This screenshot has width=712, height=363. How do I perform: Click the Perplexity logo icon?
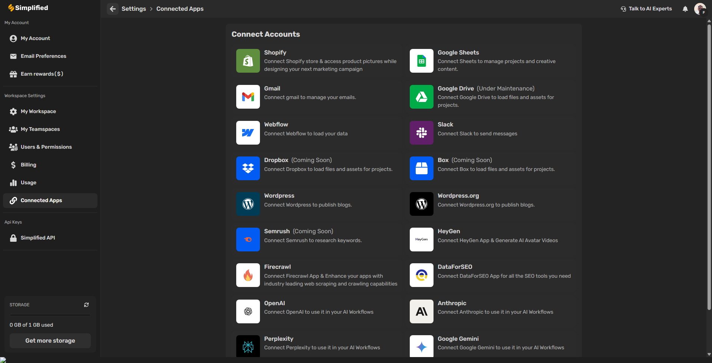tap(248, 346)
